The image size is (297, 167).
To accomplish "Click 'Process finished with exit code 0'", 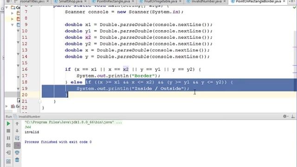I will click(x=58, y=142).
